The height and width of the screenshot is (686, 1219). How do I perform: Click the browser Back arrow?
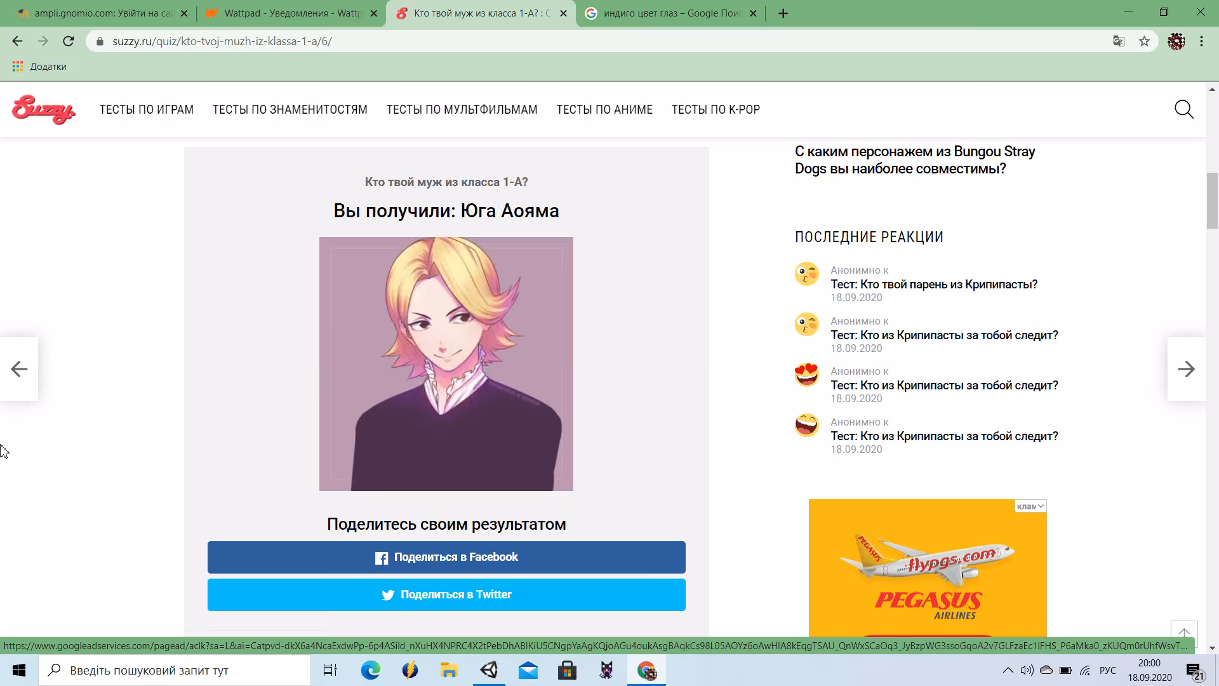17,41
